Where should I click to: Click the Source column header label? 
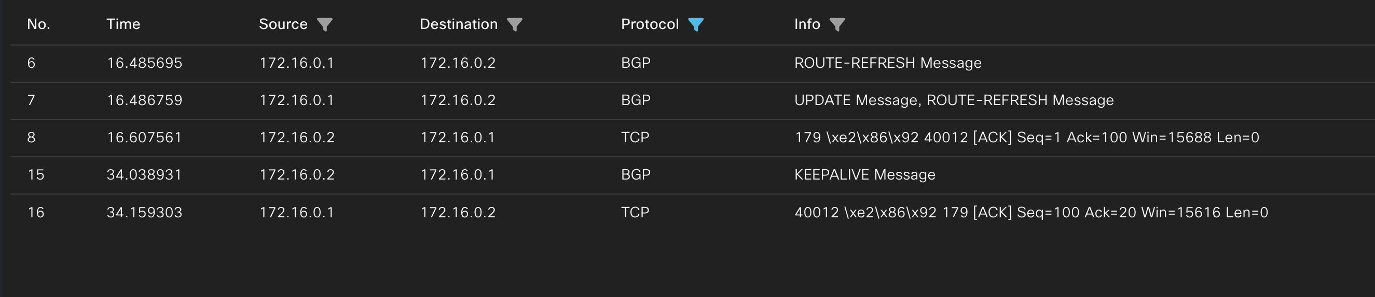coord(283,24)
